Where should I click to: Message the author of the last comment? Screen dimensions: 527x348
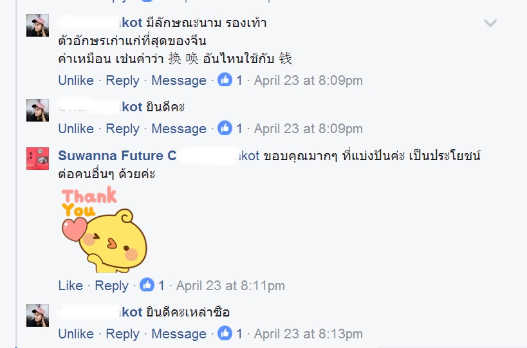click(x=179, y=334)
